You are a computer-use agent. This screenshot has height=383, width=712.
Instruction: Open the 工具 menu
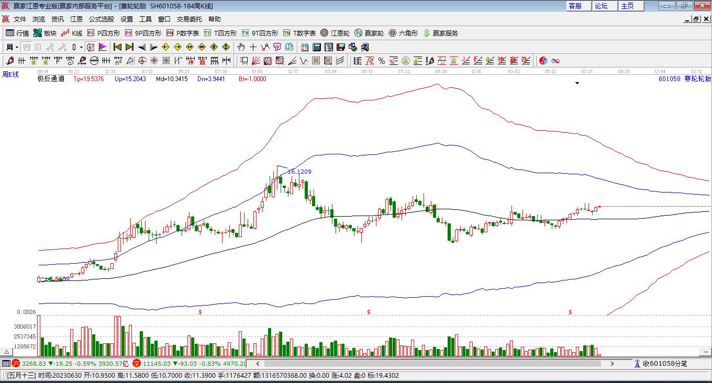[x=146, y=19]
